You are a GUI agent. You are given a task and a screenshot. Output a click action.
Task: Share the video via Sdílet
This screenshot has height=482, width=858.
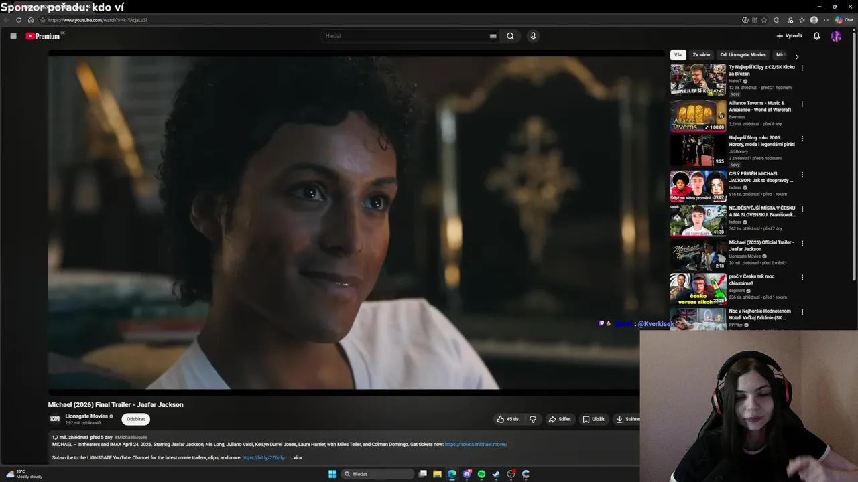(x=560, y=419)
